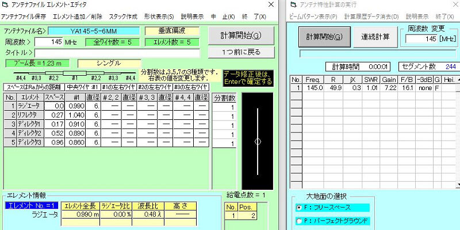Click the #2の左右ワイヤ header label
Screen dimensions: 460x230
coord(154,87)
